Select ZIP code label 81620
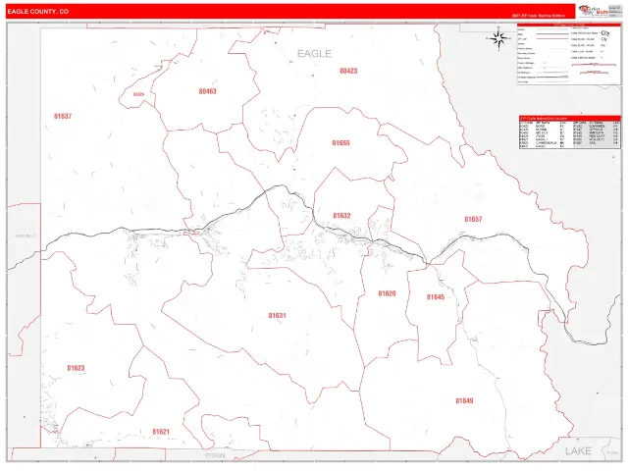The height and width of the screenshot is (471, 628). pyautogui.click(x=387, y=293)
